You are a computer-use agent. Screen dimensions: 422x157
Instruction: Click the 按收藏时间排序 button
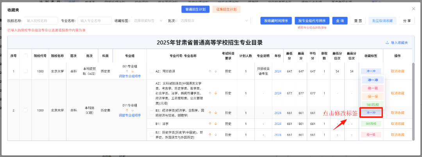point(276,21)
